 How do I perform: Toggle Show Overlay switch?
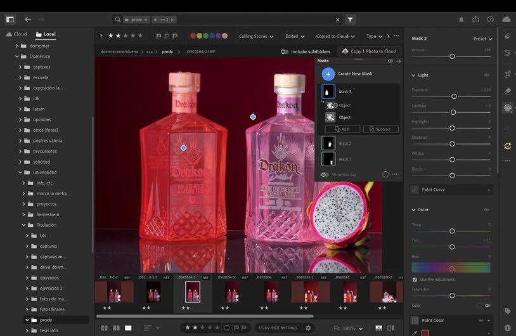tap(325, 174)
